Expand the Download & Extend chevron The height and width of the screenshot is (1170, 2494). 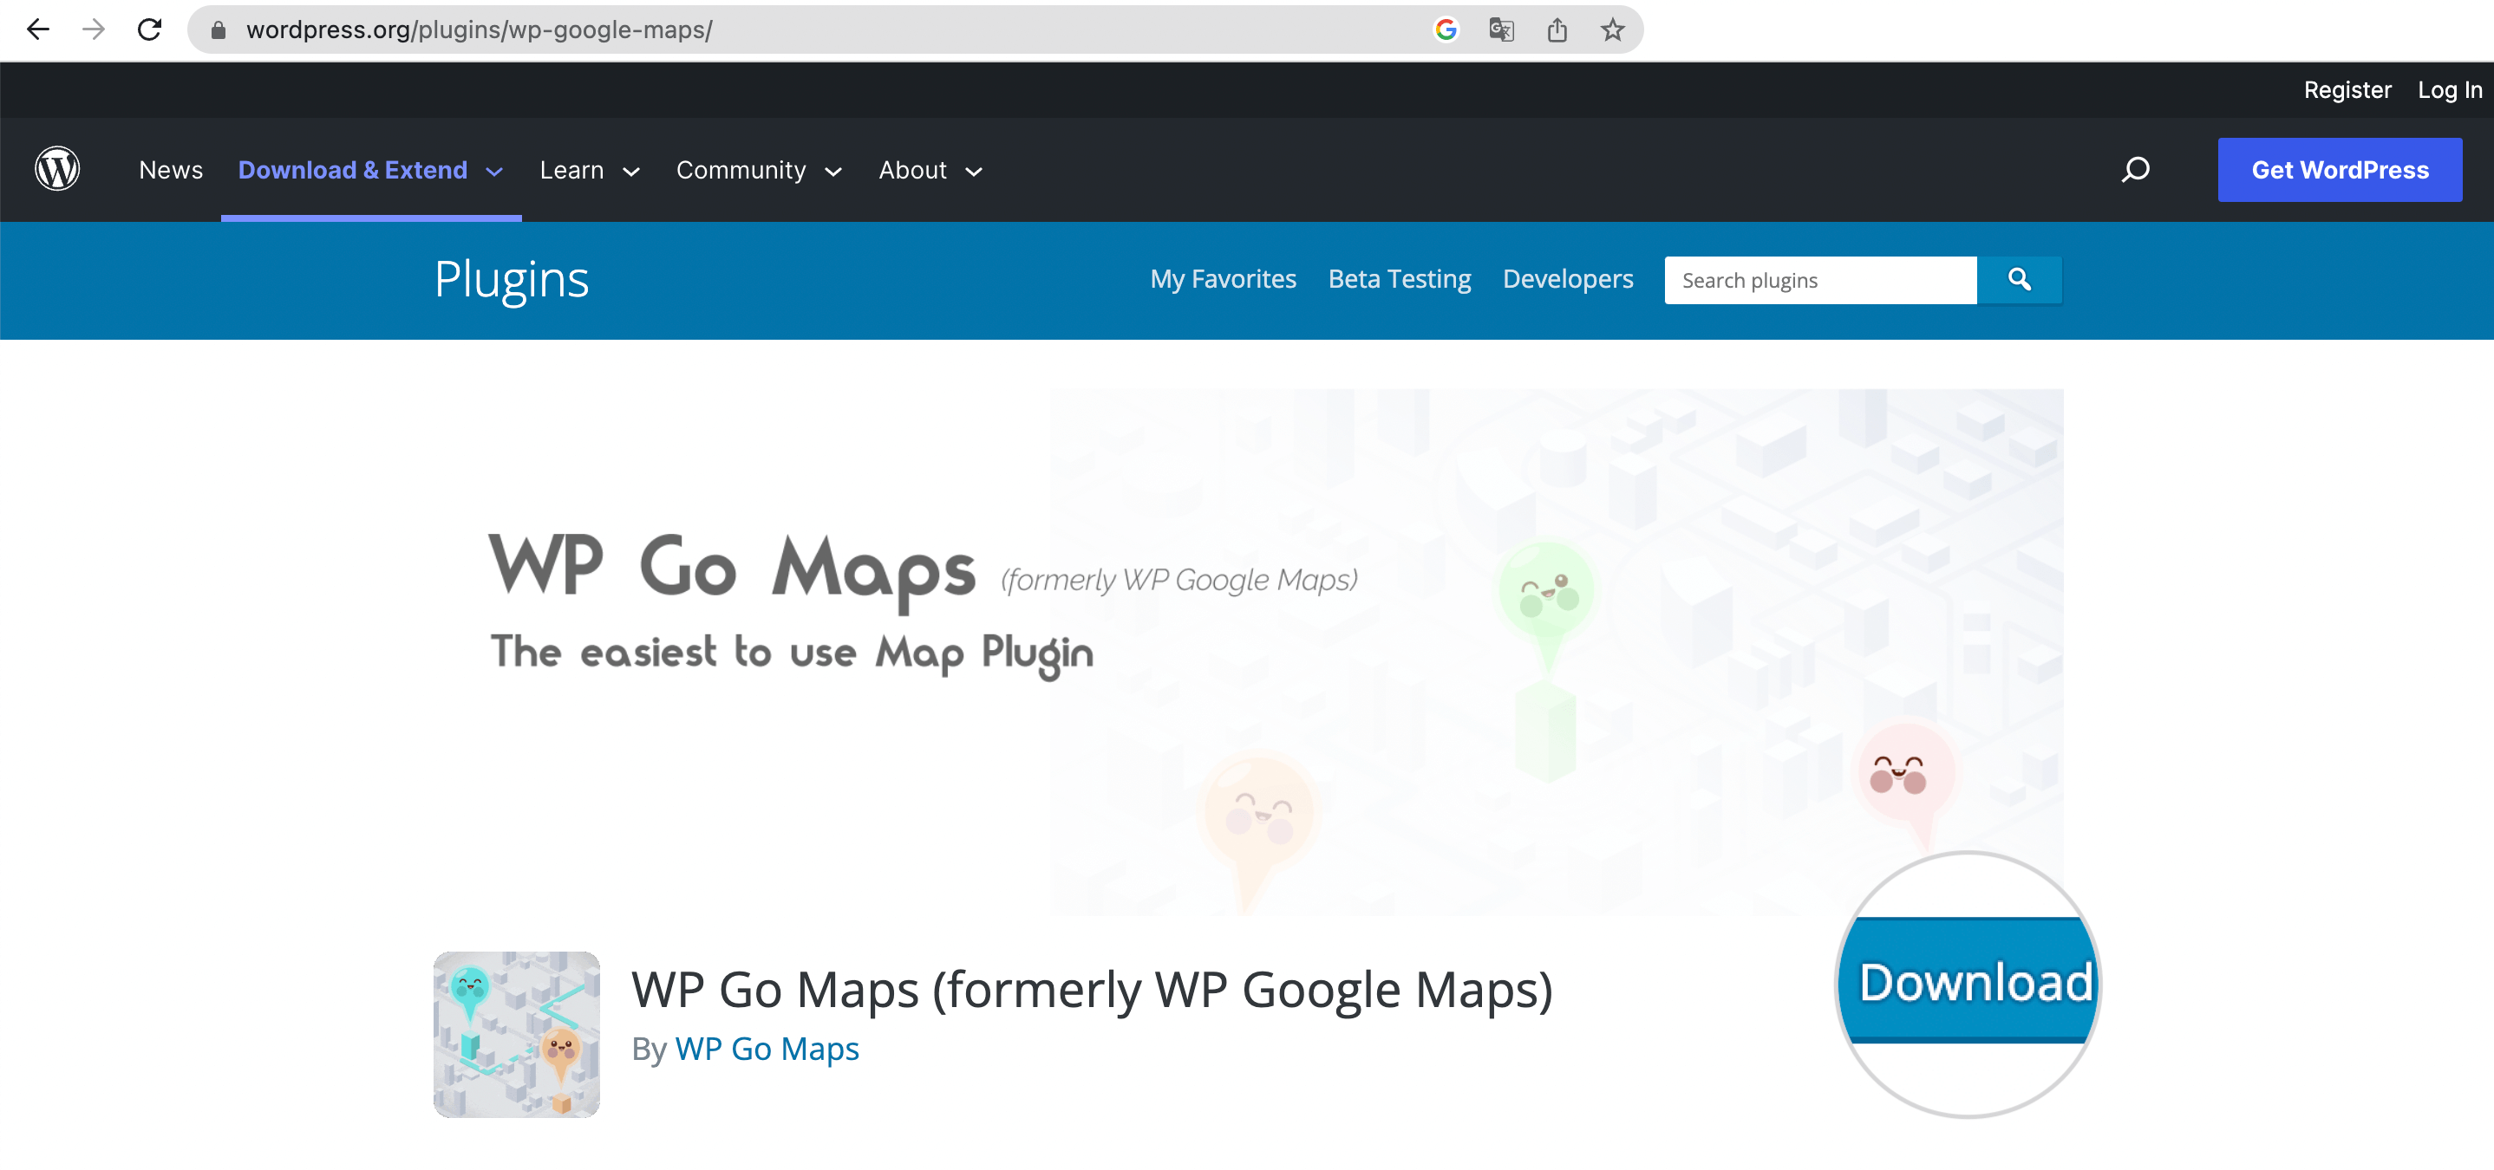[x=493, y=172]
